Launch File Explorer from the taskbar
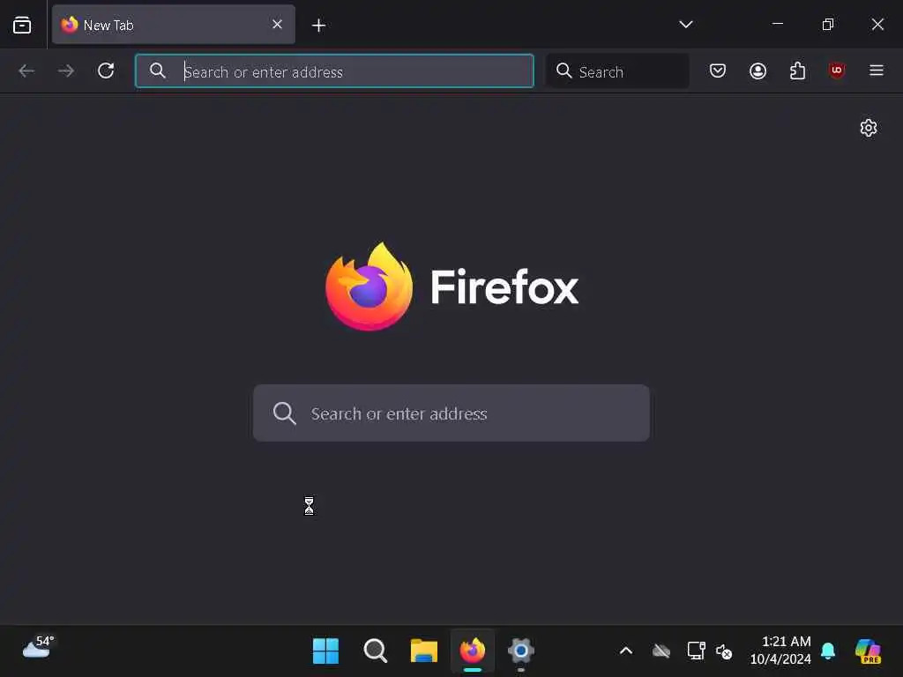The image size is (903, 677). click(x=424, y=651)
